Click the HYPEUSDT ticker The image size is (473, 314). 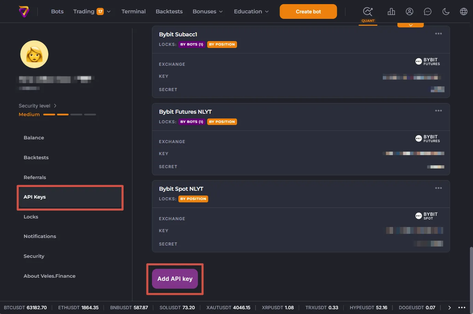click(368, 307)
